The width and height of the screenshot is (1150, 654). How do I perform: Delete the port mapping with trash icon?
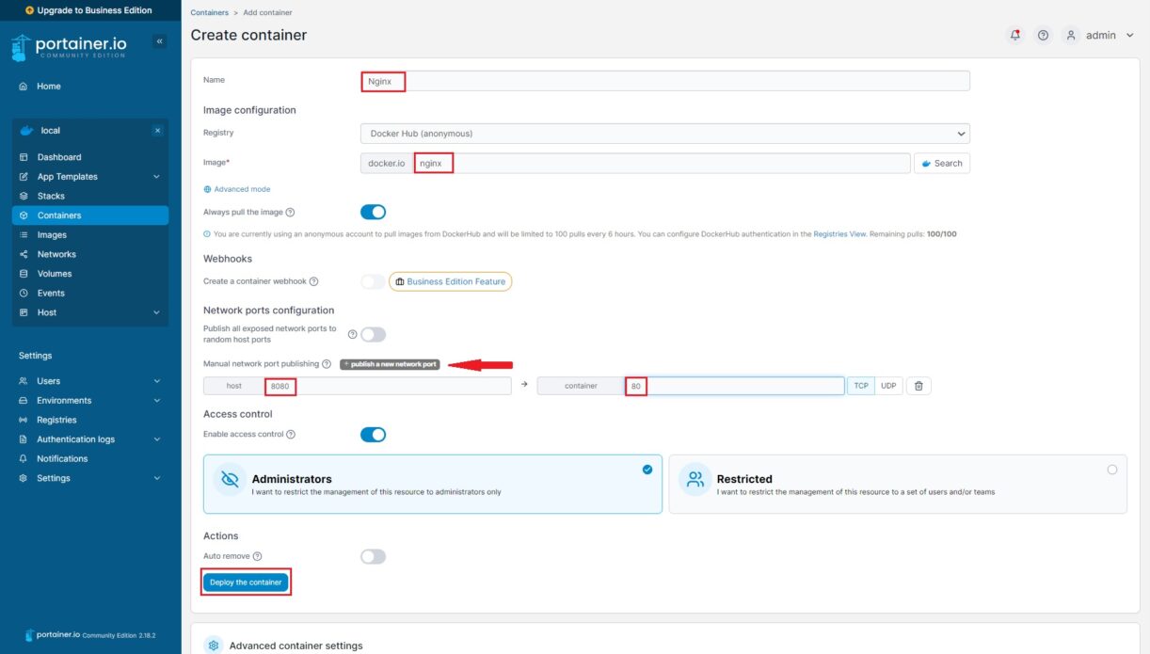click(918, 386)
